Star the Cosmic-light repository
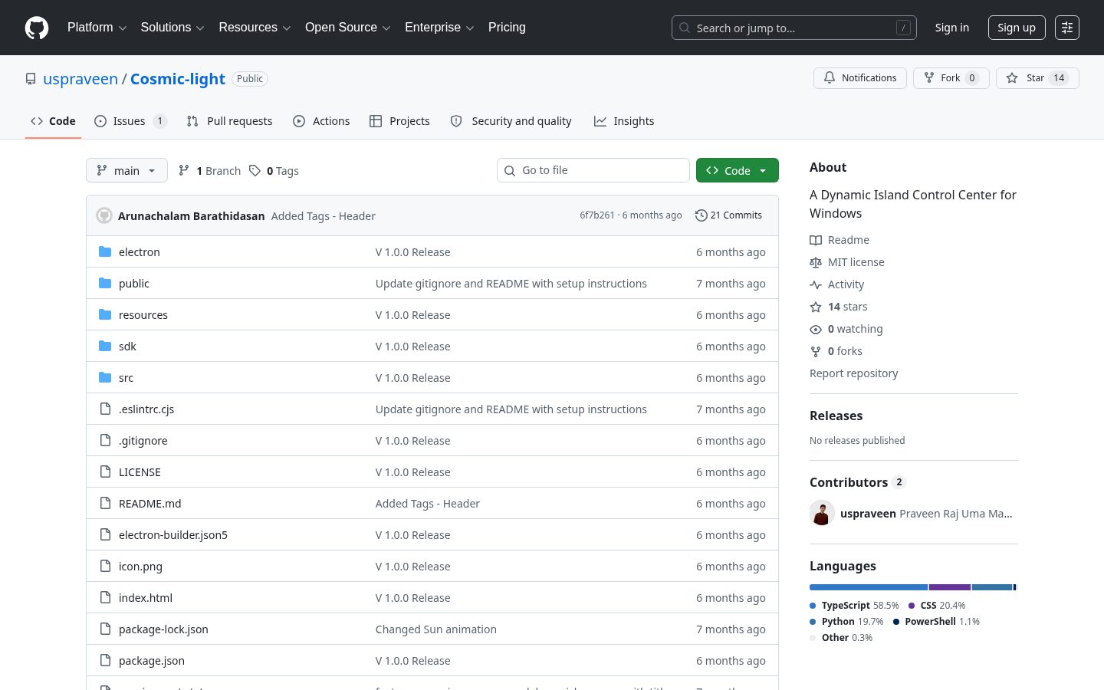 tap(1037, 78)
